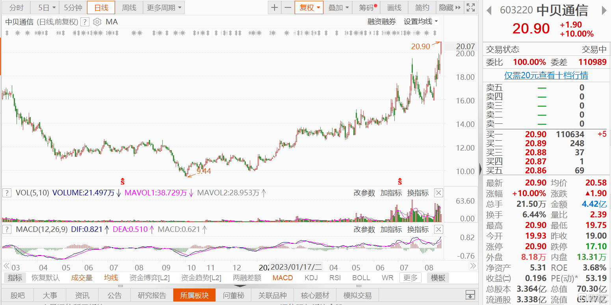Open the 大事 tab
The width and height of the screenshot is (611, 305).
(50, 295)
